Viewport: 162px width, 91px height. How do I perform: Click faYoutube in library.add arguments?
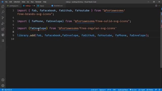pos(105,35)
